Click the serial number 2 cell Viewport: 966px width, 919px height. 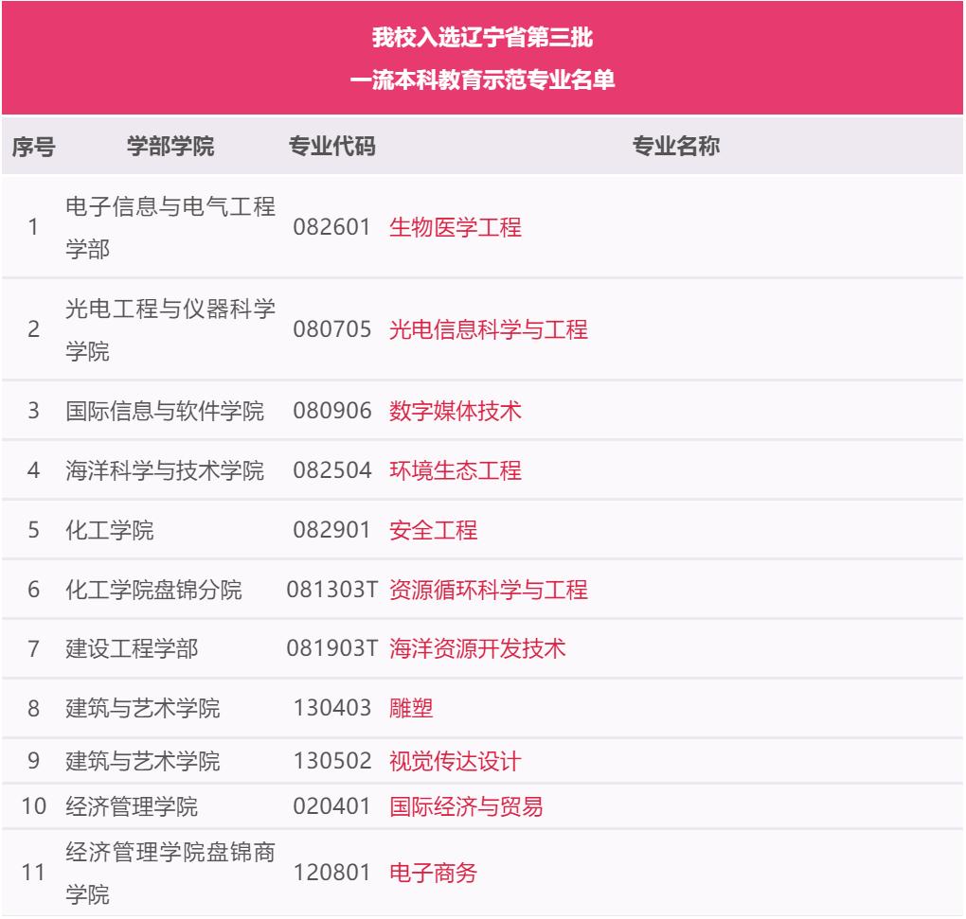(x=33, y=329)
